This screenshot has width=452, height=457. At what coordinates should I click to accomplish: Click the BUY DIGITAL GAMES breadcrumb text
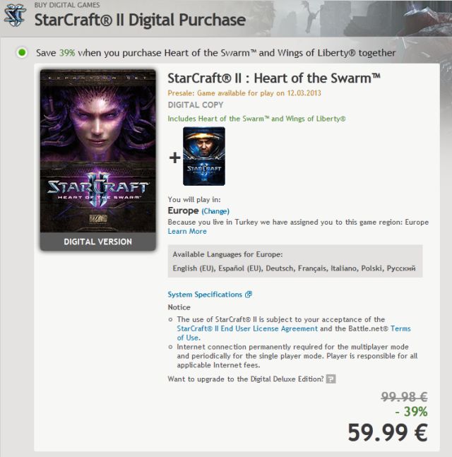[x=67, y=5]
